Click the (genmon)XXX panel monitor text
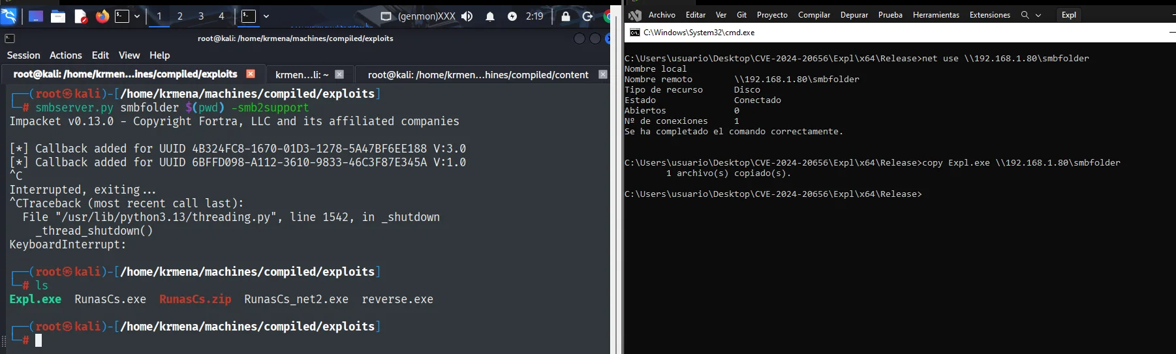This screenshot has height=354, width=1176. tap(427, 16)
